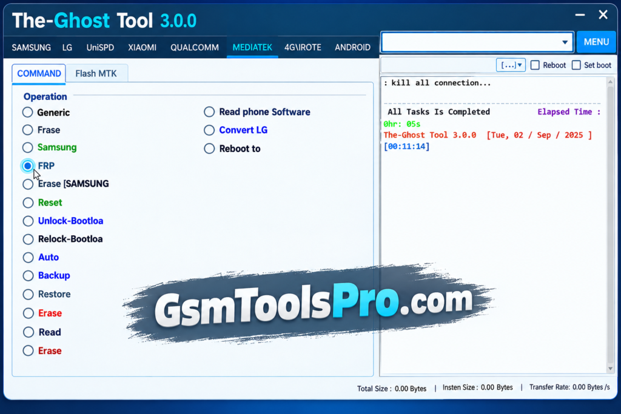The width and height of the screenshot is (621, 414).
Task: Switch to the LG tab
Action: (x=67, y=47)
